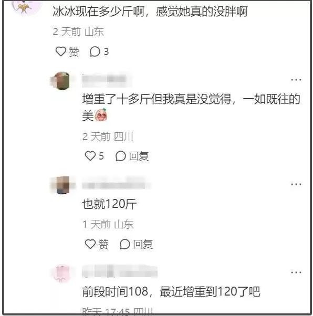Tap the 回复 text under the 1天前 山东 reply
Screen dimensions: 313x316
pyautogui.click(x=143, y=244)
